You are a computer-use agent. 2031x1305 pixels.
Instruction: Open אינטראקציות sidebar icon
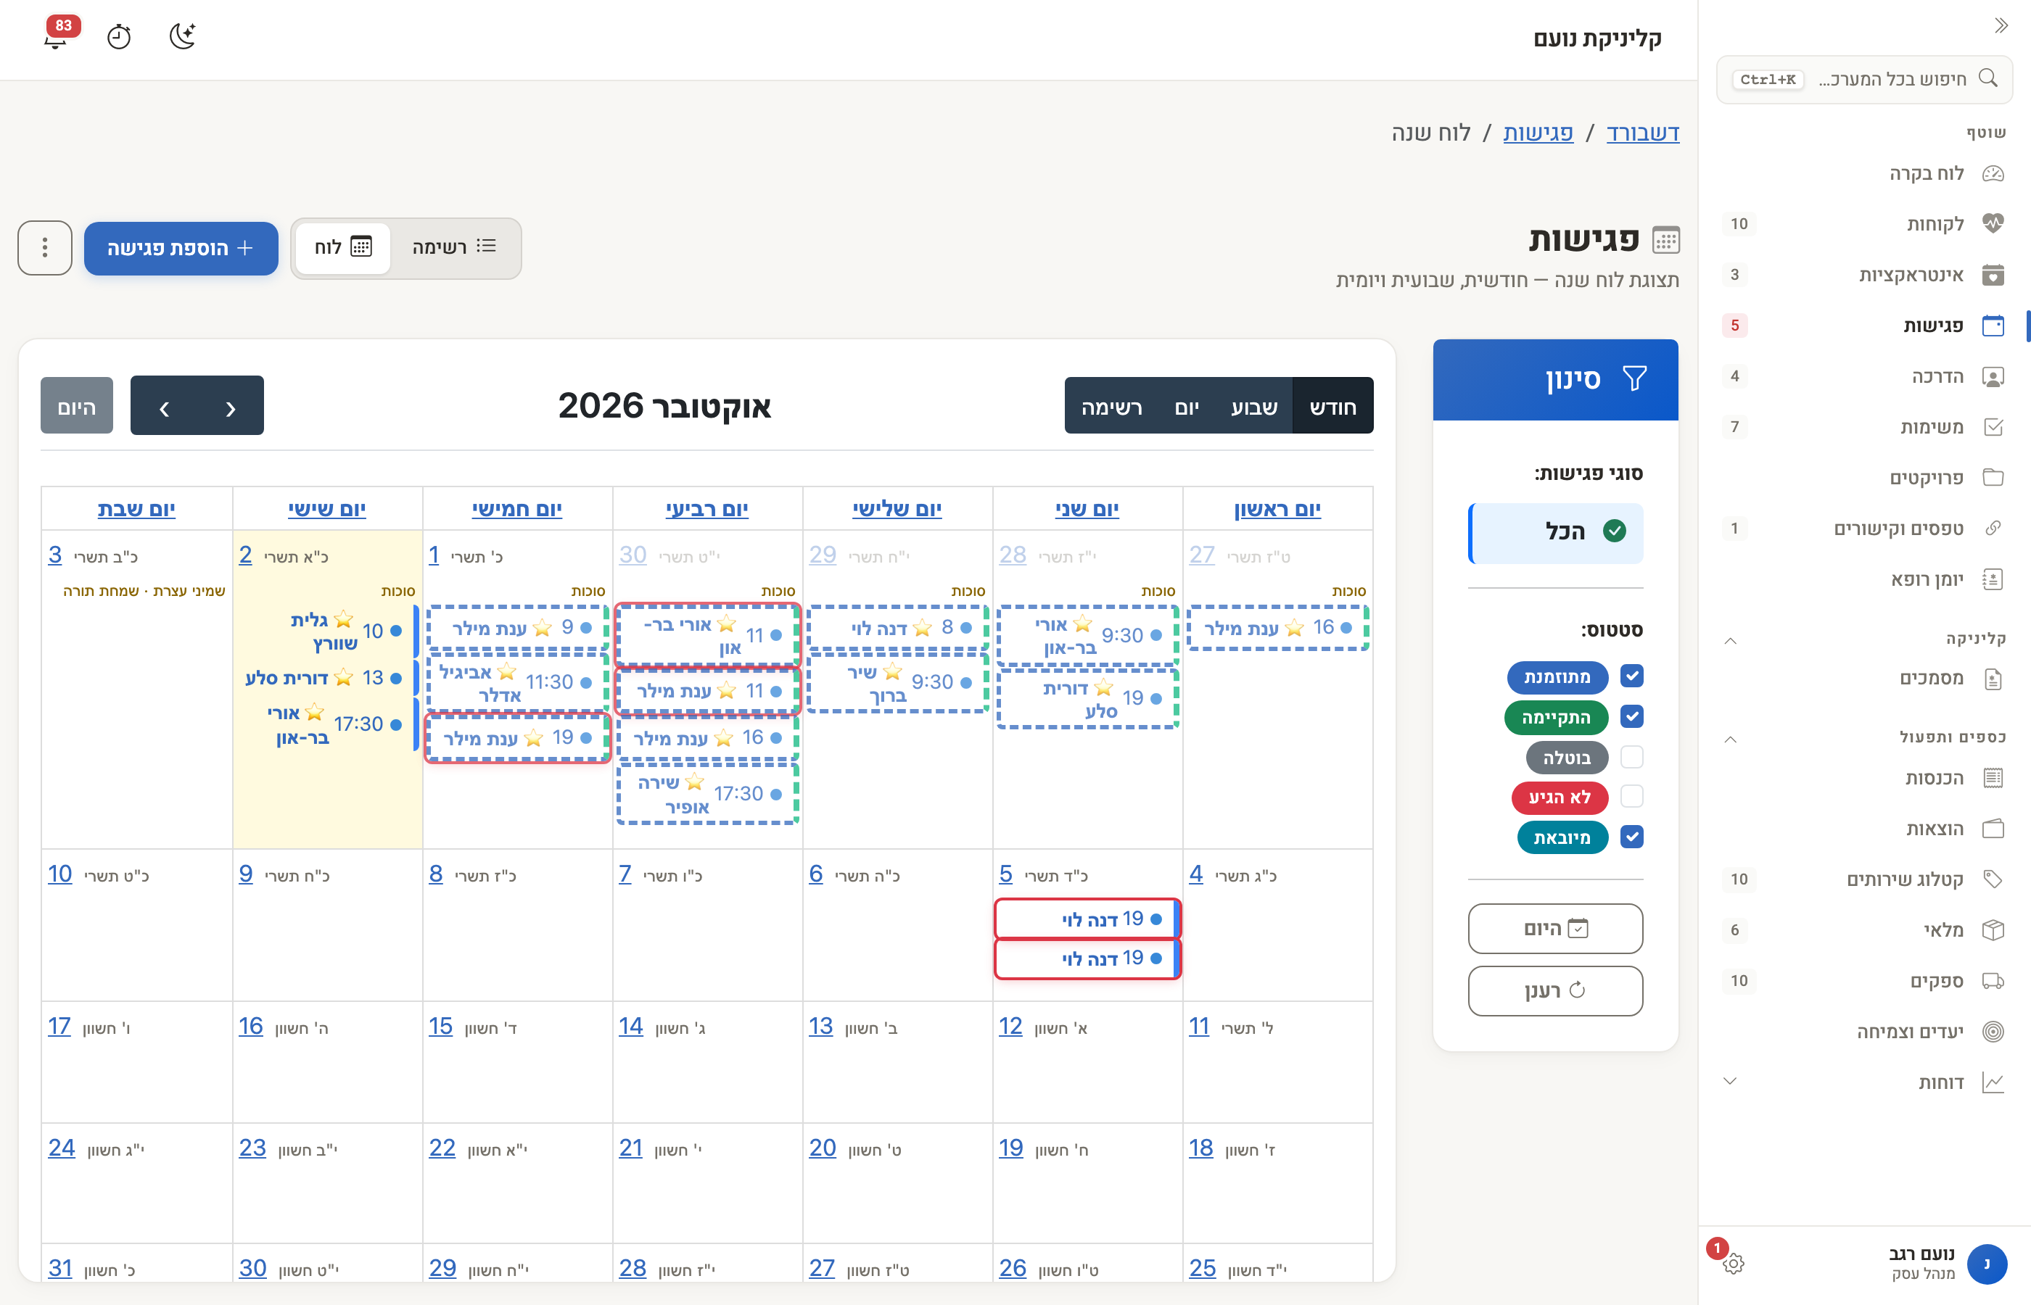pyautogui.click(x=1993, y=275)
